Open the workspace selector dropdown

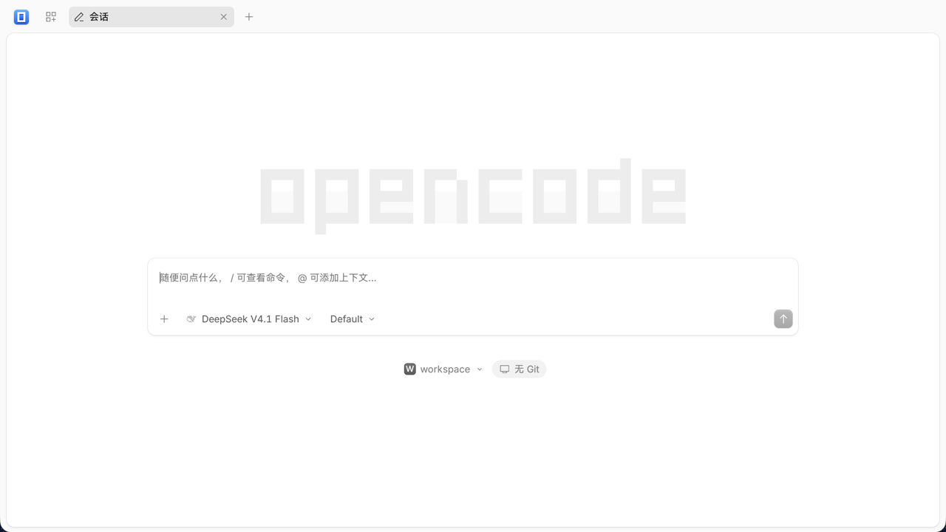(443, 369)
